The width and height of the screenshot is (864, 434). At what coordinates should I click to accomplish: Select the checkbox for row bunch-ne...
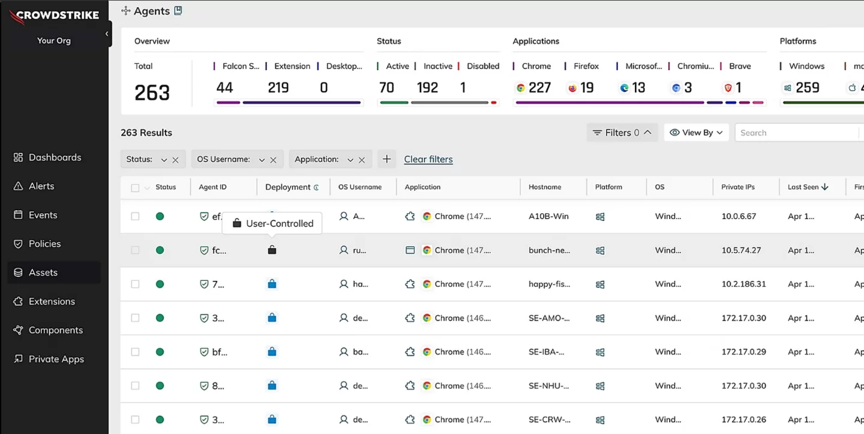tap(135, 250)
